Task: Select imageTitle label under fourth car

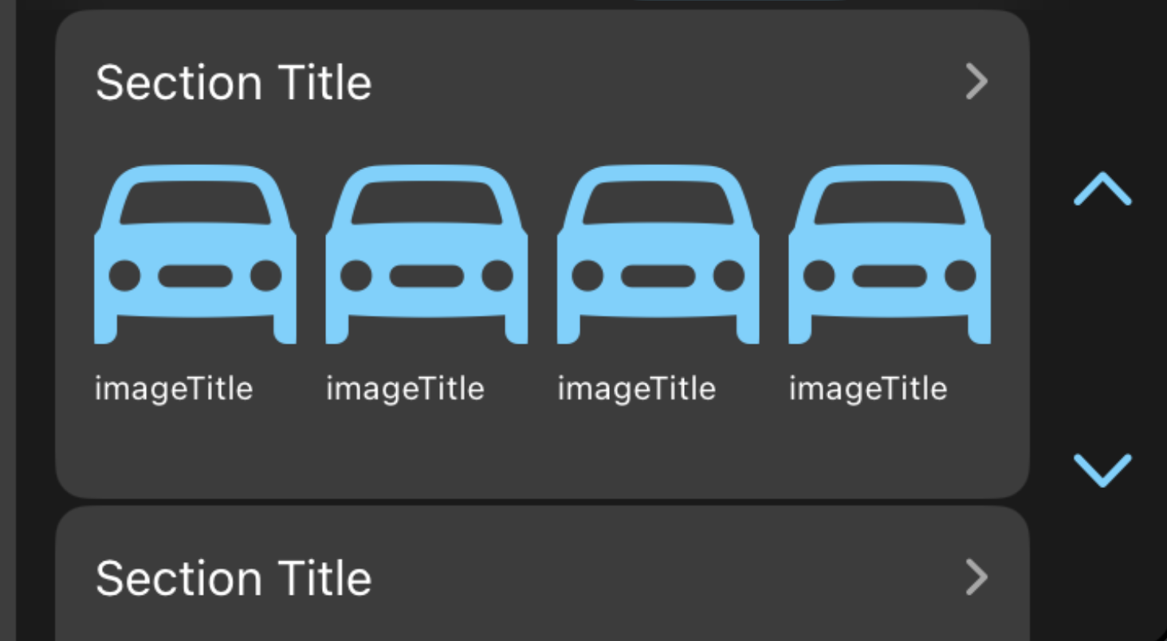Action: [x=868, y=389]
